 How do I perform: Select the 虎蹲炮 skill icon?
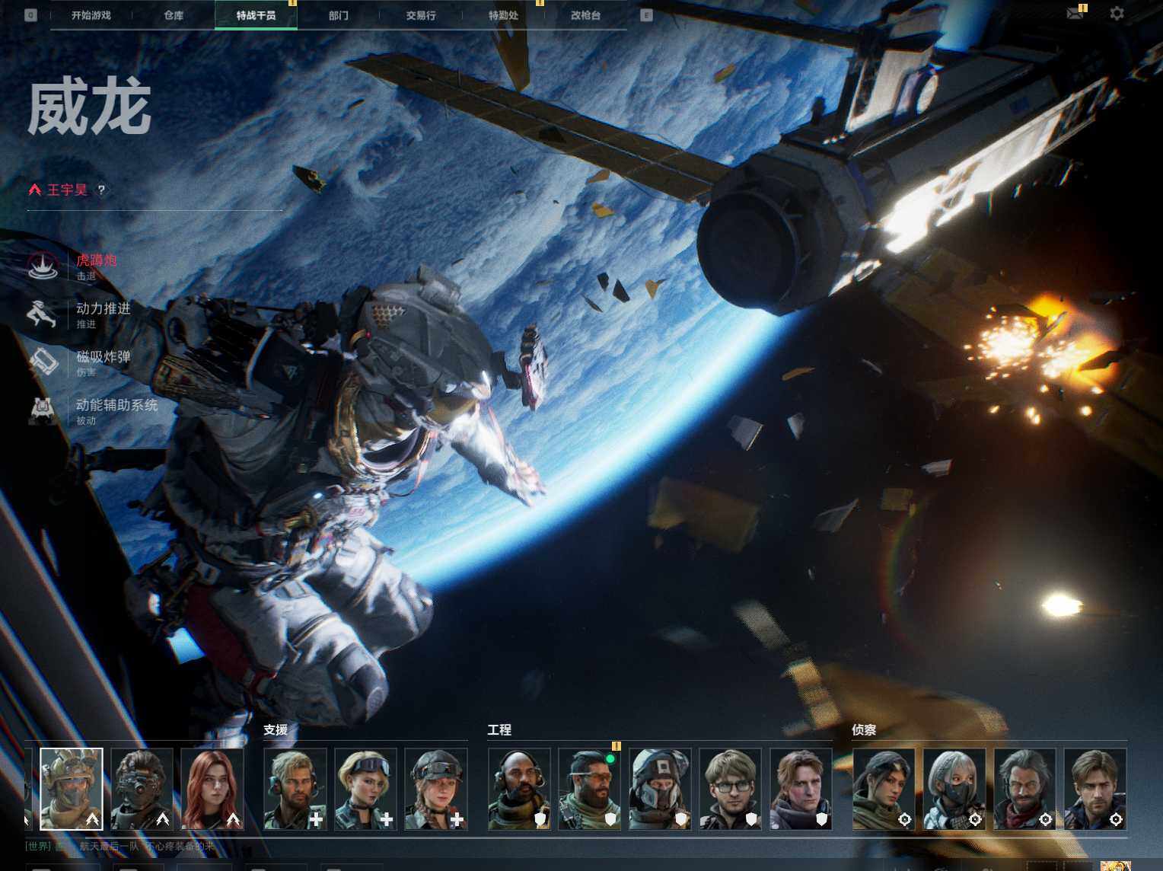[x=43, y=266]
